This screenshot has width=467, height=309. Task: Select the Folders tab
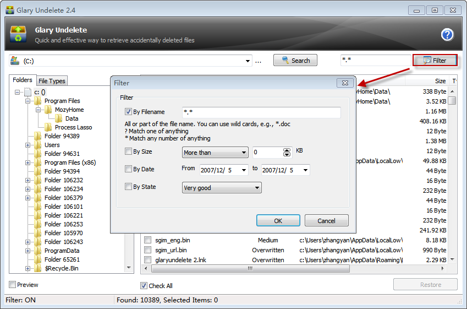[23, 80]
